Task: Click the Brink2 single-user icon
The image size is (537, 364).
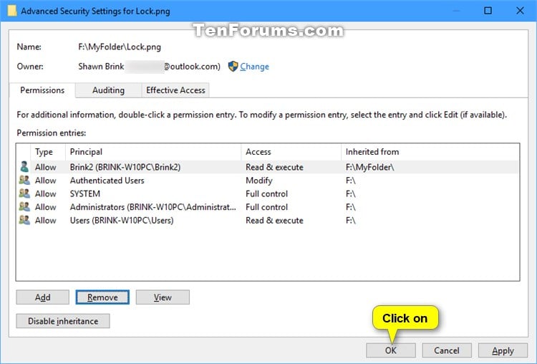Action: [24, 167]
